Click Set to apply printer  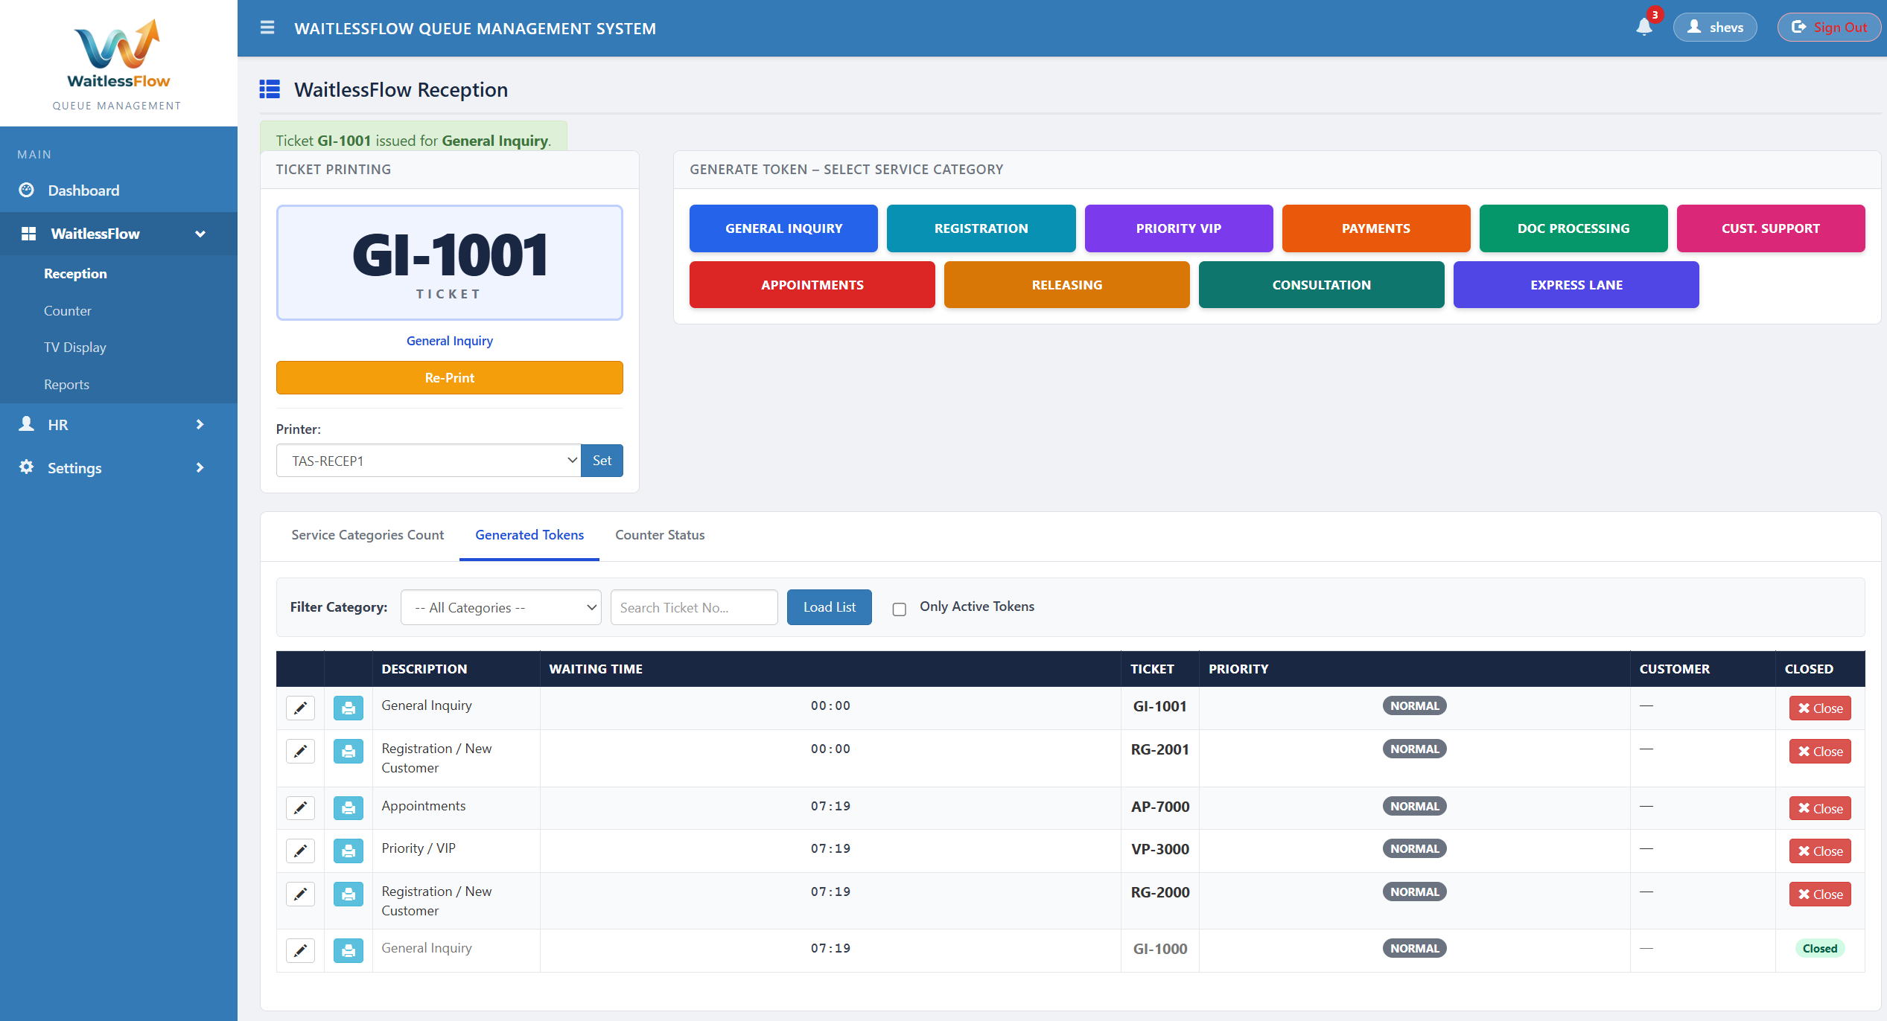tap(602, 461)
